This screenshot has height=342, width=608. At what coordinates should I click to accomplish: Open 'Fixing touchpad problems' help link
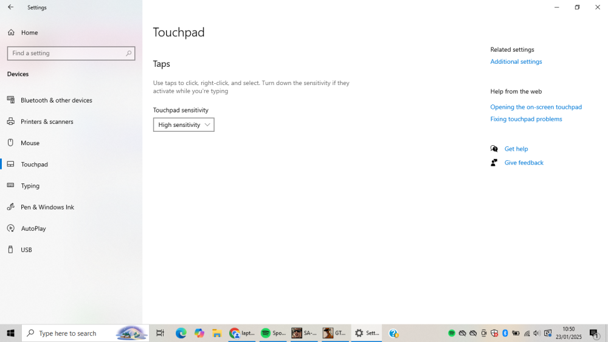click(x=526, y=119)
